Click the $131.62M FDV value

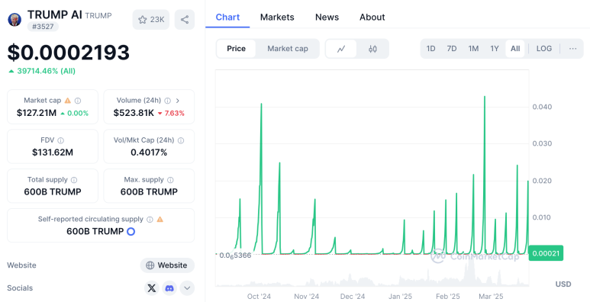pos(53,153)
